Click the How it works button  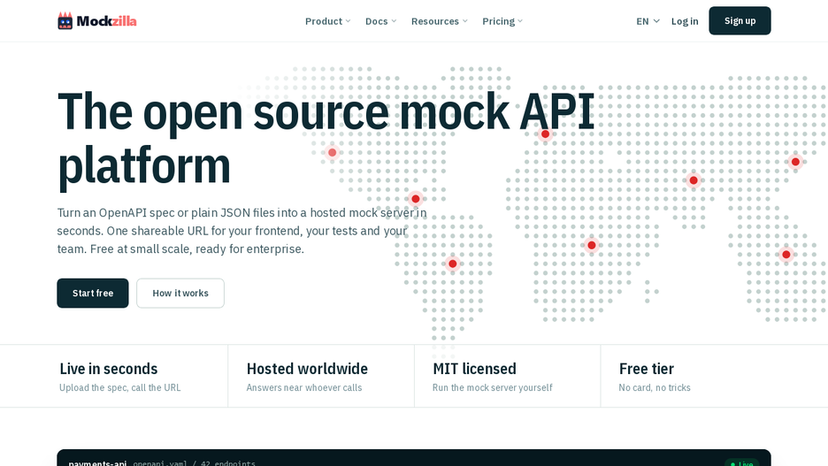point(180,293)
